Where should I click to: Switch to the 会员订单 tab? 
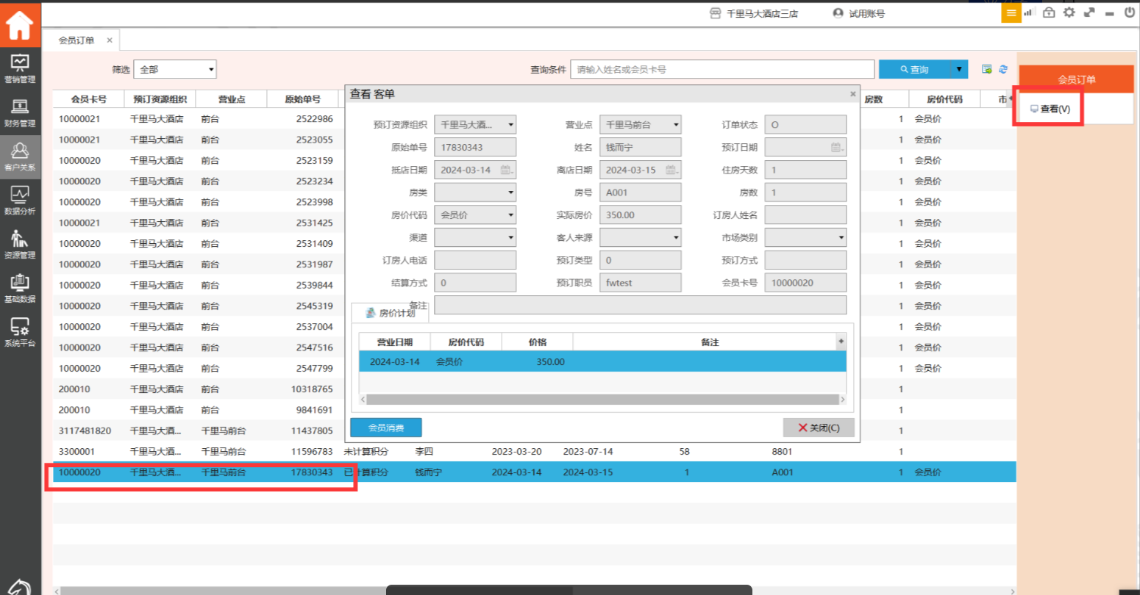pyautogui.click(x=76, y=40)
